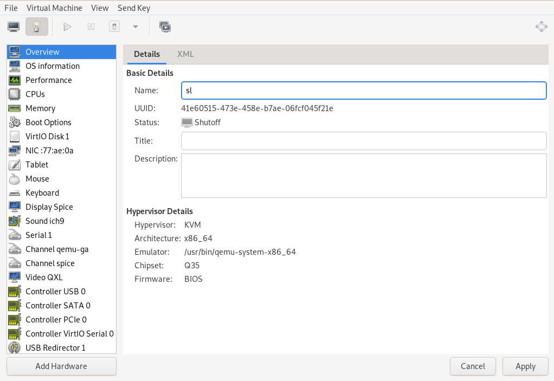The width and height of the screenshot is (554, 381).
Task: Click the shut down button
Action: tap(114, 27)
